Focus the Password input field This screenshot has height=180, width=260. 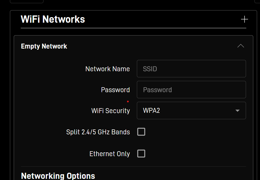point(191,90)
